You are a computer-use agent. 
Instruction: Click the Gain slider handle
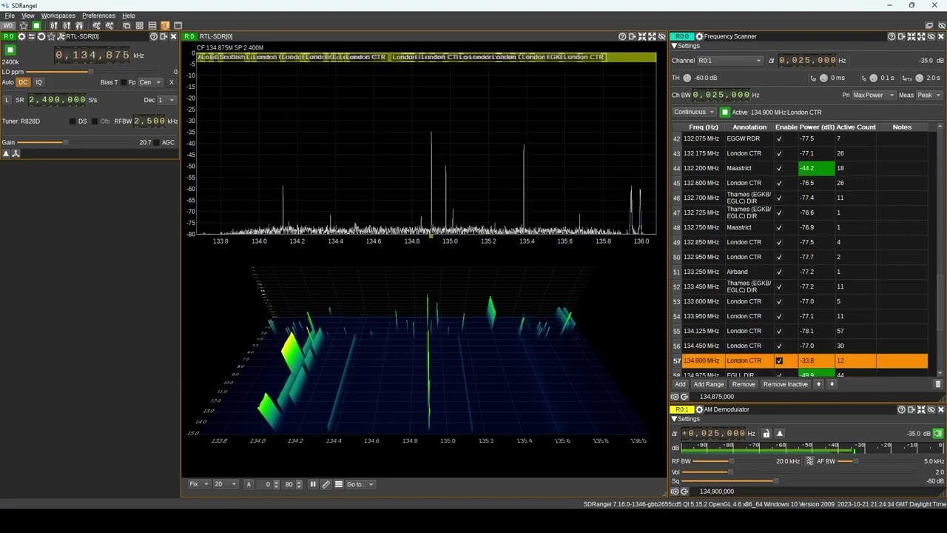click(x=65, y=143)
